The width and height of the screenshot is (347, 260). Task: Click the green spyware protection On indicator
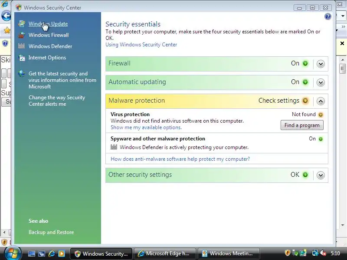tap(321, 139)
